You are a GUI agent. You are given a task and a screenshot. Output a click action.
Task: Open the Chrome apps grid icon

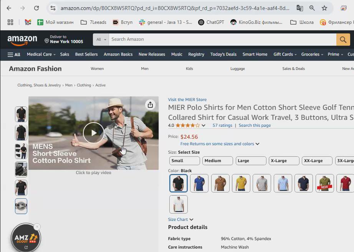tap(10, 22)
